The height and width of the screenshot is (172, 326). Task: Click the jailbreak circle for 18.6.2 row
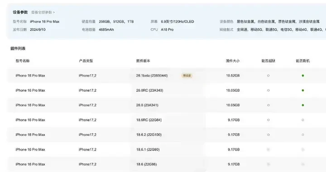[x=268, y=134]
